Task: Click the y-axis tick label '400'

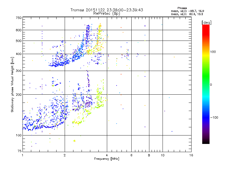Action: pyautogui.click(x=19, y=54)
